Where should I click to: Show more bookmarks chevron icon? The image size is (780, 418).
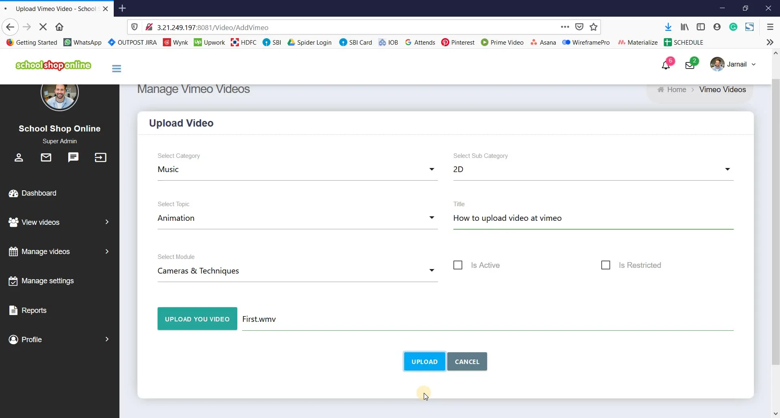tap(770, 42)
